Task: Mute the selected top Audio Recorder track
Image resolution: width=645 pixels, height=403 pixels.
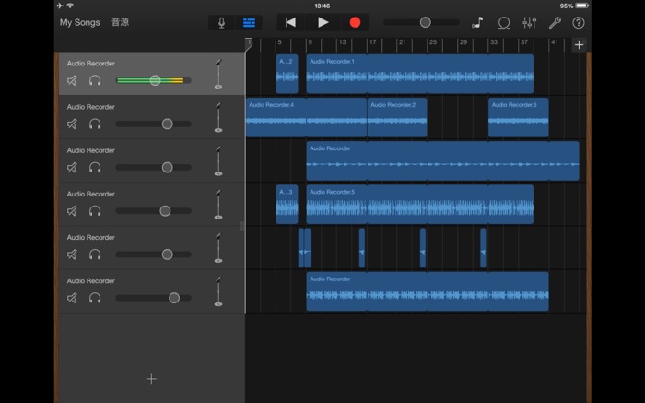Action: click(72, 80)
